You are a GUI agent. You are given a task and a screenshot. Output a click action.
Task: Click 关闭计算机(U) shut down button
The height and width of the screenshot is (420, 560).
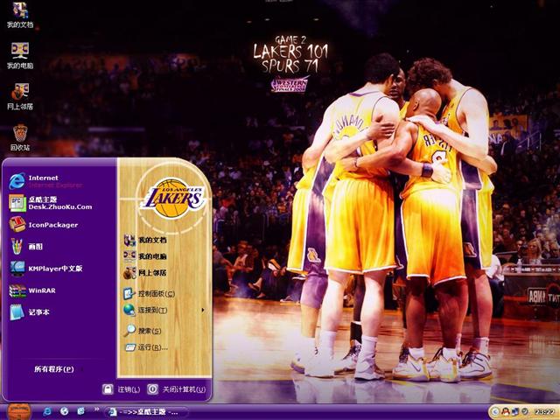pos(177,388)
